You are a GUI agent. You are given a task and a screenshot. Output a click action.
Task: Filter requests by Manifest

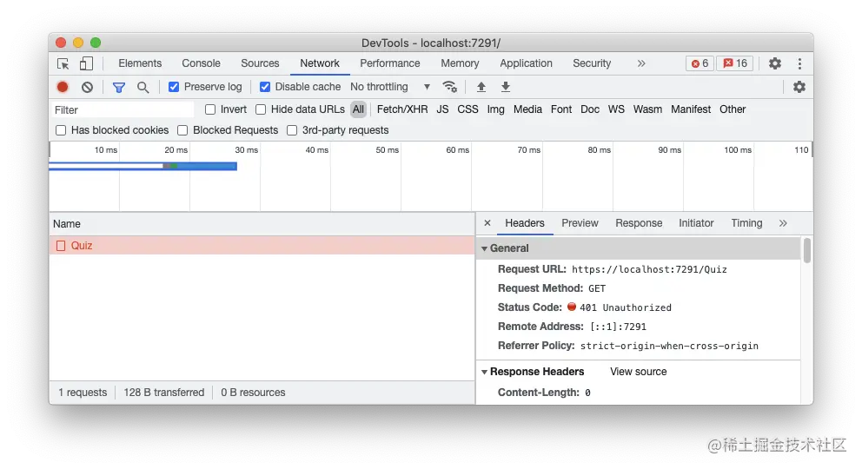coord(691,109)
